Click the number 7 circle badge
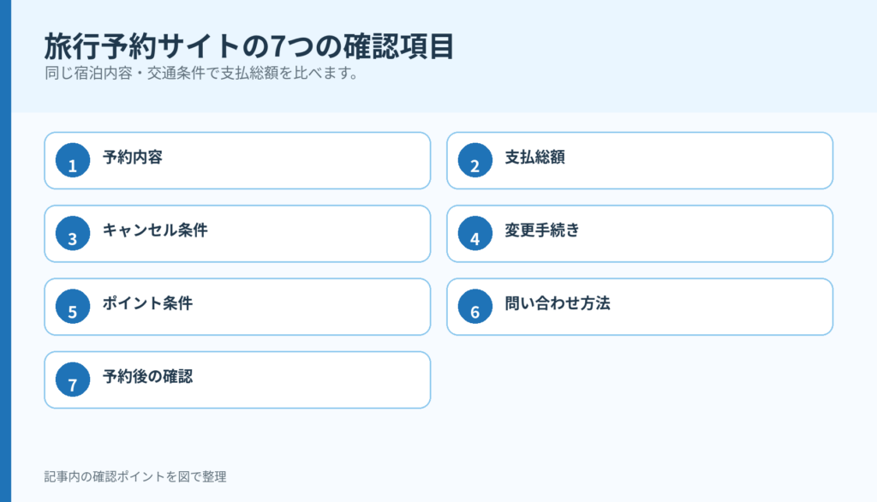 [x=73, y=380]
